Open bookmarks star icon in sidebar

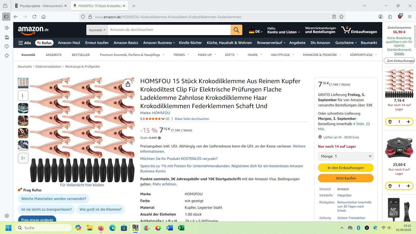(x=7, y=55)
